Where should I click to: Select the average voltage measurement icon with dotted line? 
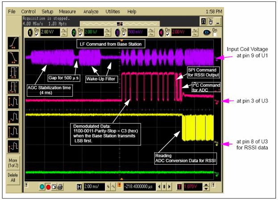[13, 146]
